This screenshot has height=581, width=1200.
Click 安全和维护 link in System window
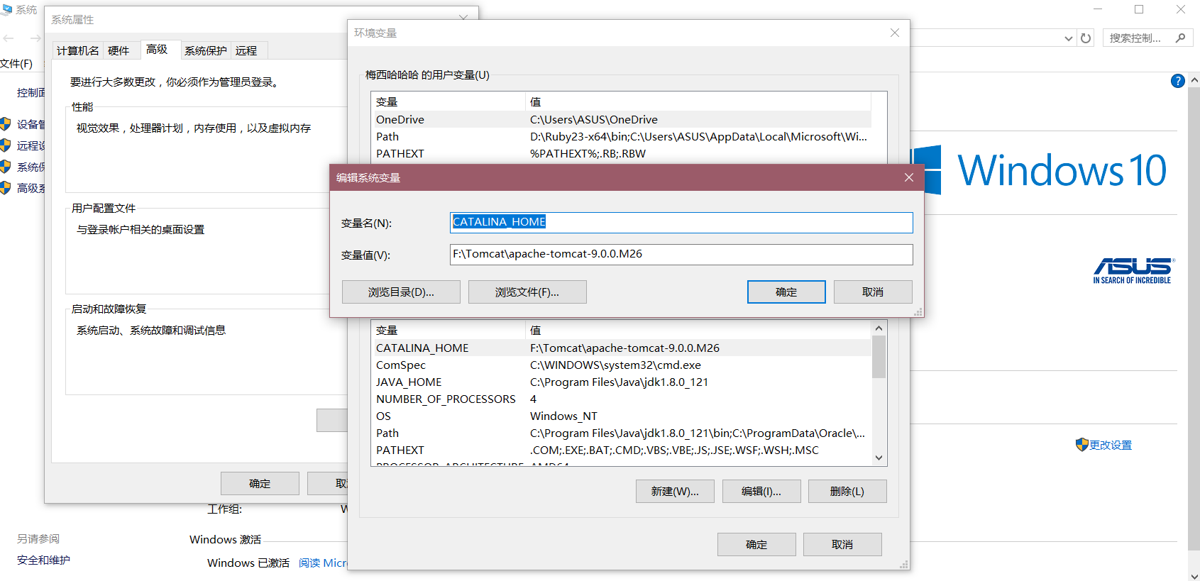click(43, 560)
